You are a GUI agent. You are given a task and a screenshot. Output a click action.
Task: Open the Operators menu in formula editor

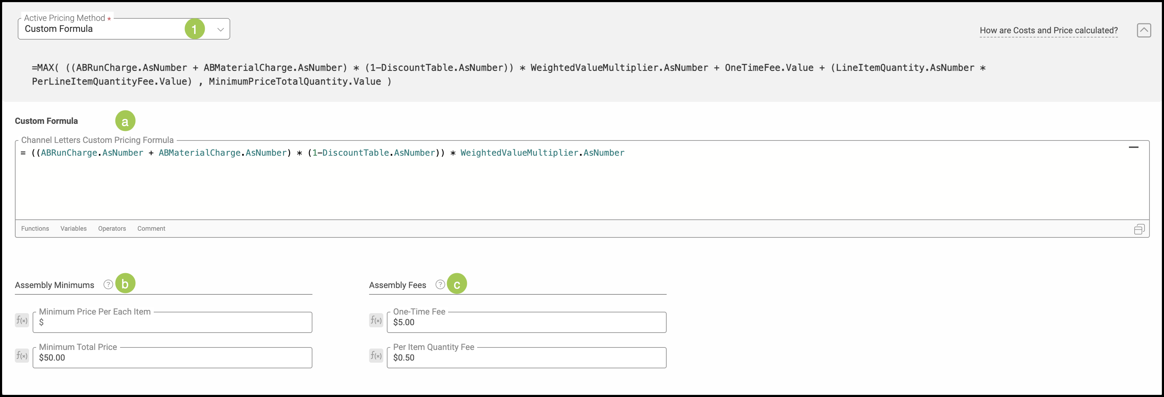(x=112, y=229)
